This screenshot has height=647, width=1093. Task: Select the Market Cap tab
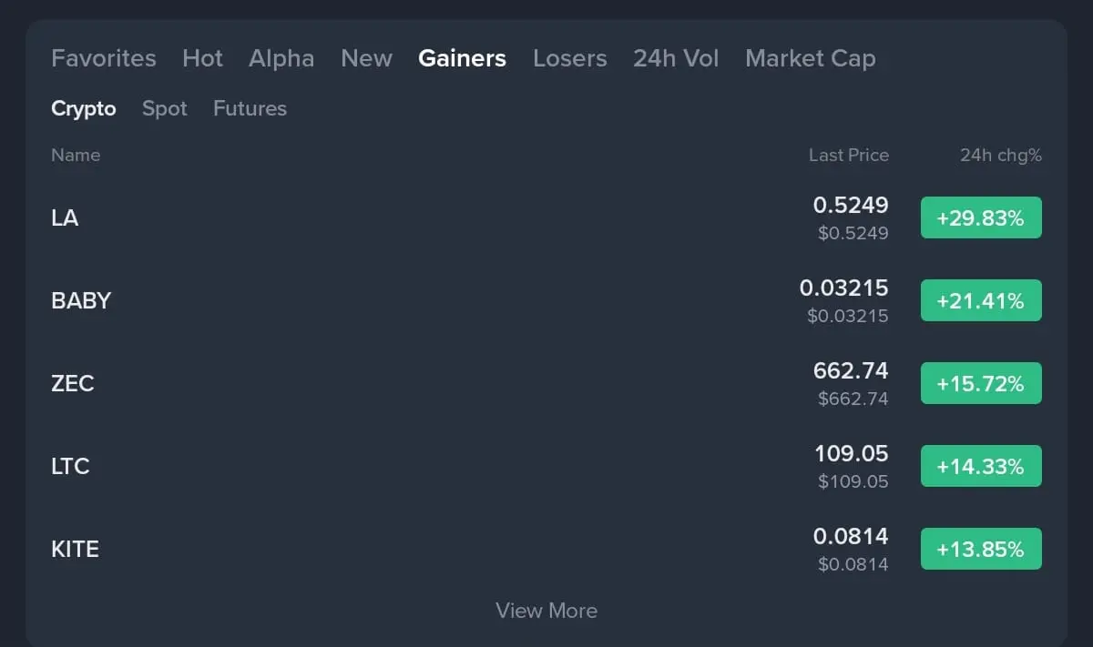coord(810,58)
